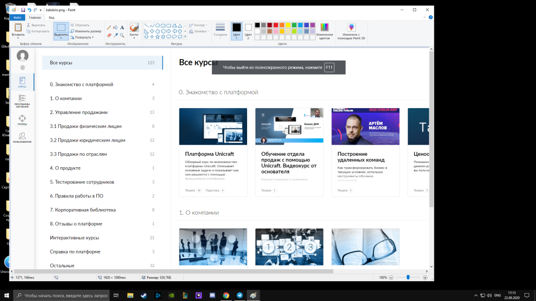Select the Triangle shape

coord(180,26)
